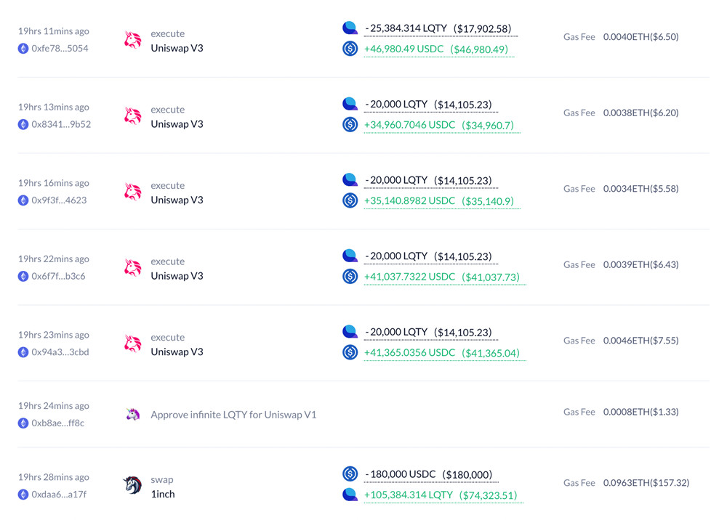Click the 1inch protocol name label
Image resolution: width=727 pixels, height=520 pixels.
163,494
